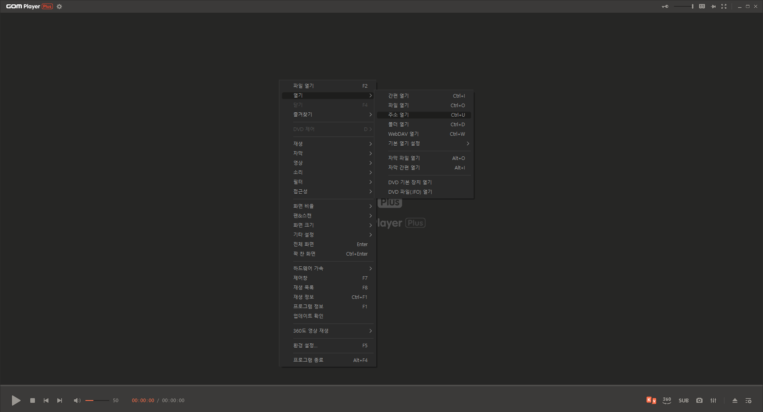Open the playlist icon in bottom bar
763x412 pixels.
(748, 400)
